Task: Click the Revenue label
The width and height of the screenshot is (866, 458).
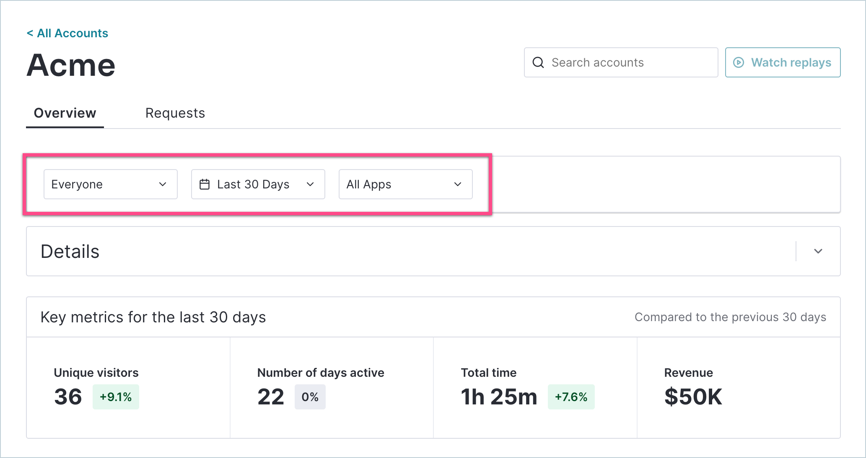Action: [689, 373]
